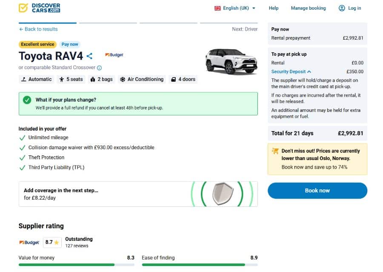Click the £350.00 security deposit amount
The width and height of the screenshot is (383, 272).
point(355,72)
